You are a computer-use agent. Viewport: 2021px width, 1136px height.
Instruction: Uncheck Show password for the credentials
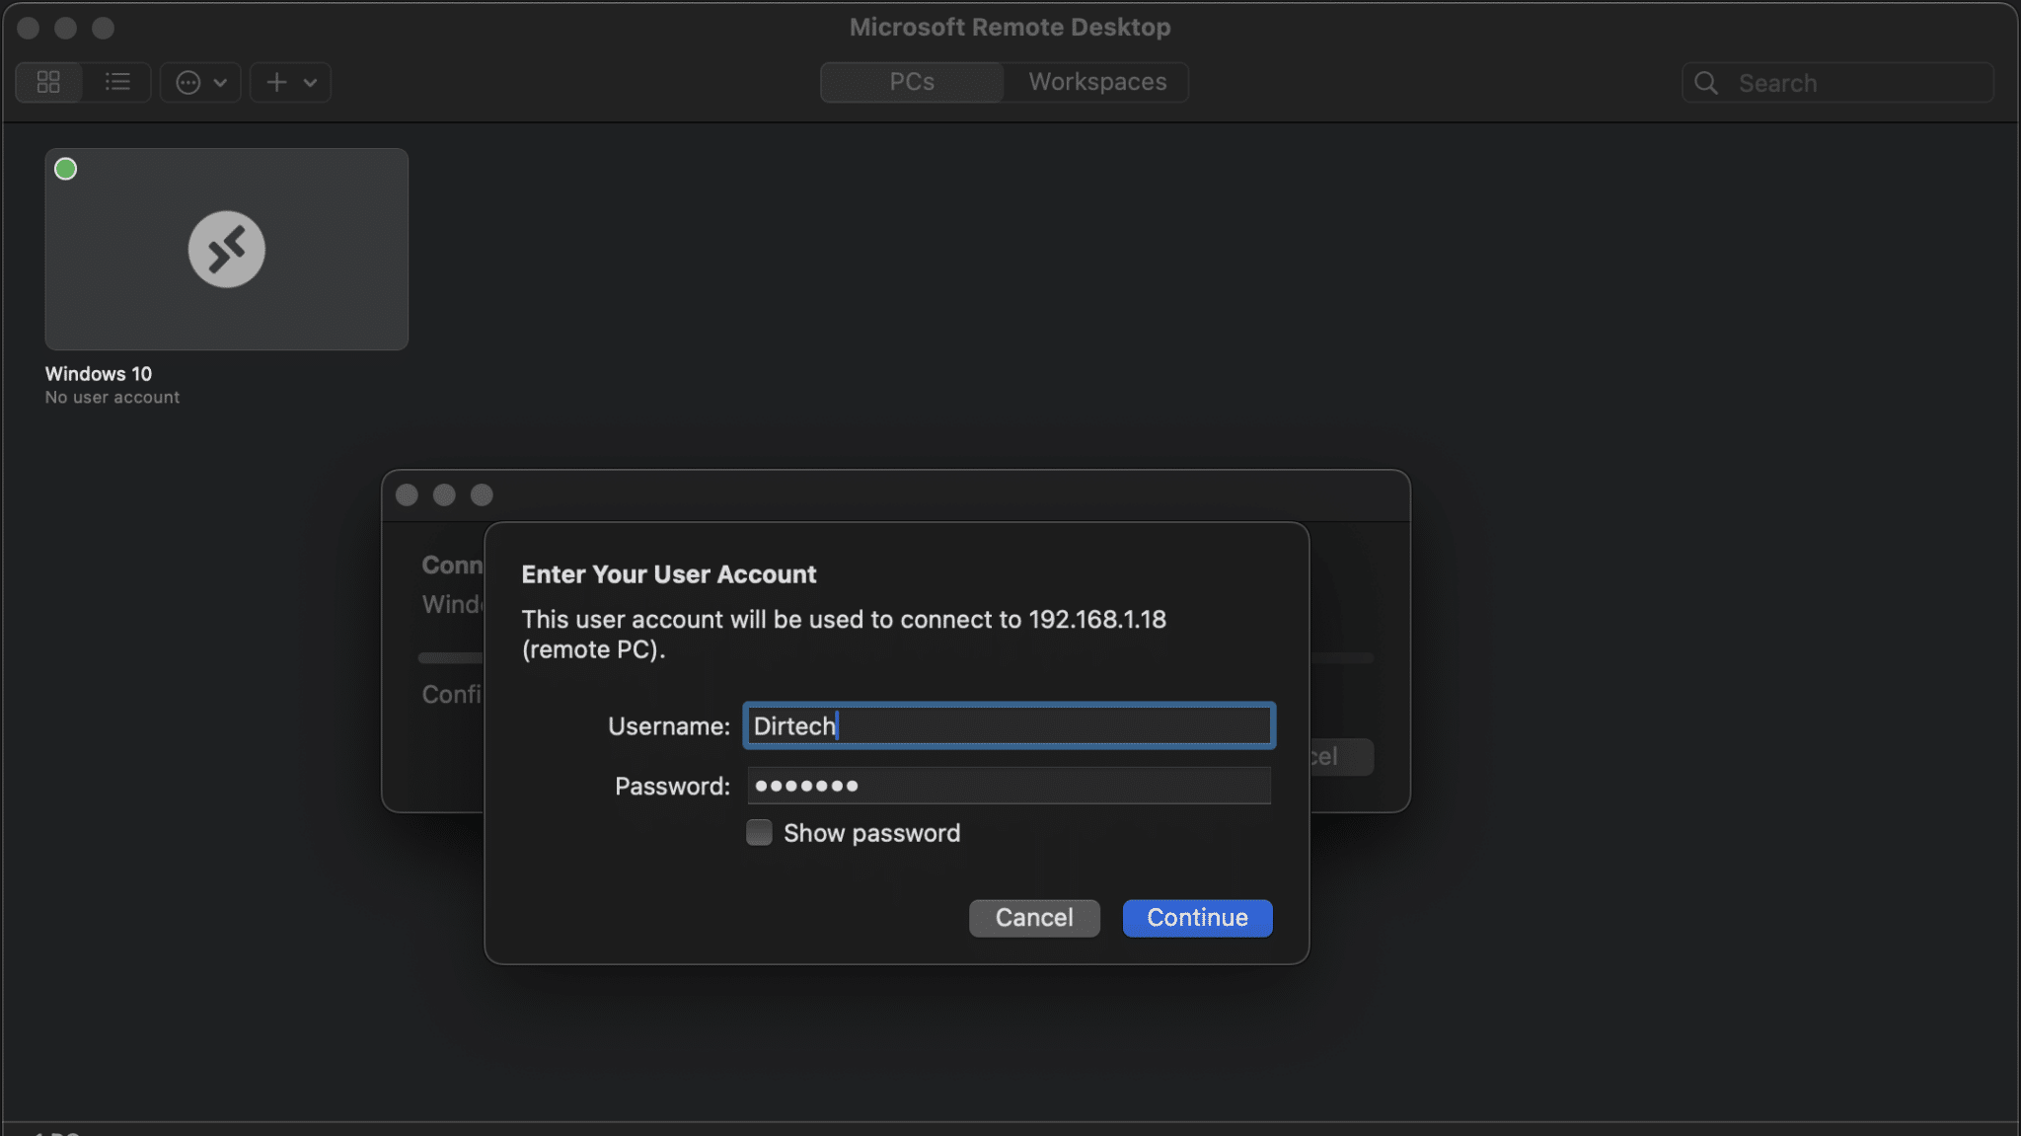757,832
